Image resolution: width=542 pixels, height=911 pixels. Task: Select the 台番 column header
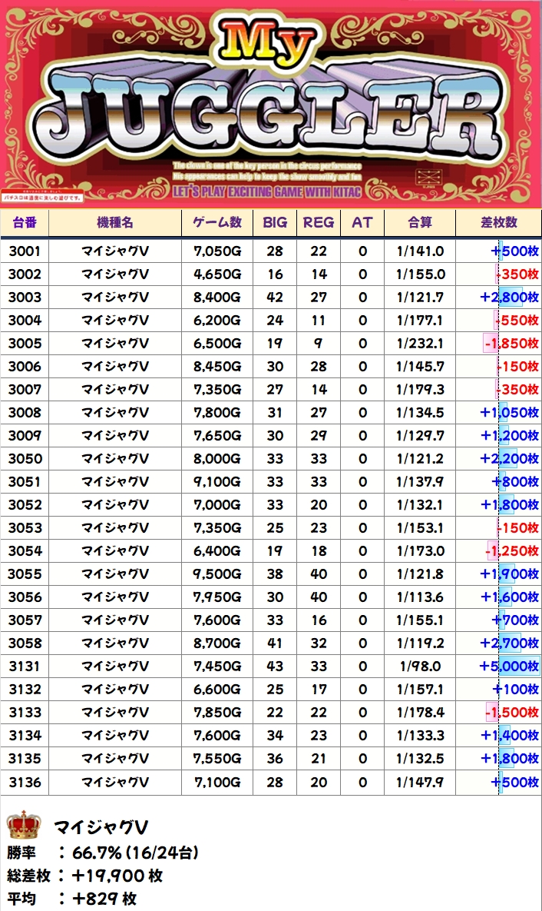pos(25,222)
